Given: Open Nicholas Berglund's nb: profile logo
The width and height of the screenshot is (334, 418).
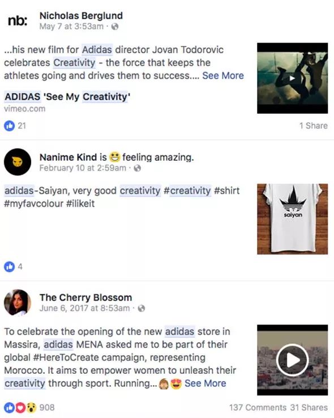Looking at the screenshot, I should coord(18,21).
